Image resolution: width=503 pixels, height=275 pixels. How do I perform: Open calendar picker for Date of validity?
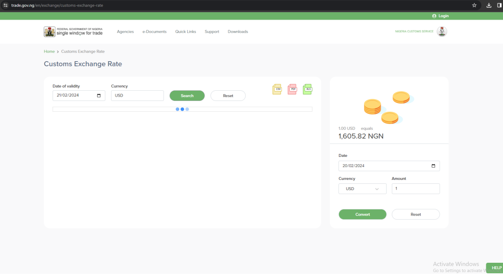[99, 96]
